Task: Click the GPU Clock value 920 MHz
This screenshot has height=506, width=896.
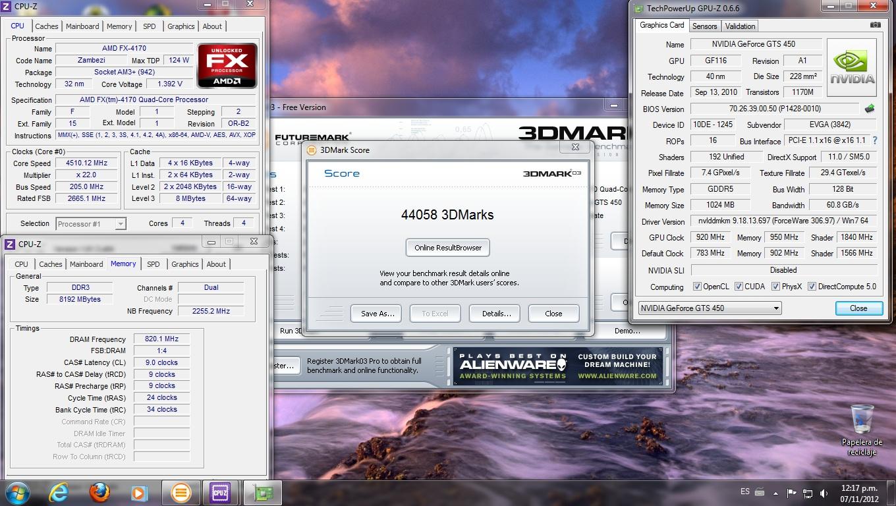Action: click(710, 237)
